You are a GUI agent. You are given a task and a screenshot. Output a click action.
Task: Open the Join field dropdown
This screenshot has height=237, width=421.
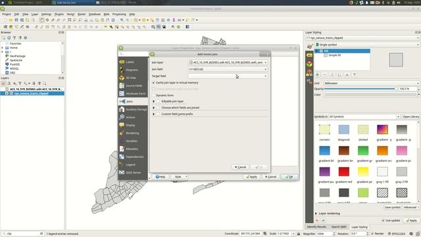tap(228, 69)
